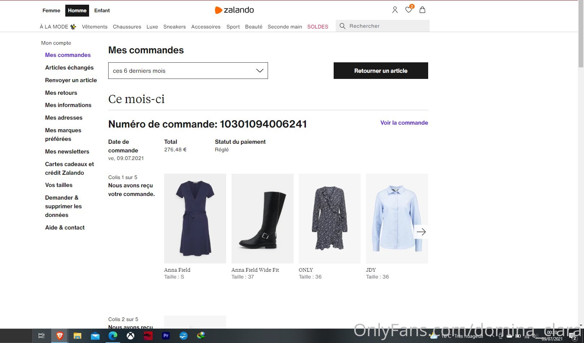Screen dimensions: 584x343
Task: Open the Vêtements menu
Action: point(95,27)
